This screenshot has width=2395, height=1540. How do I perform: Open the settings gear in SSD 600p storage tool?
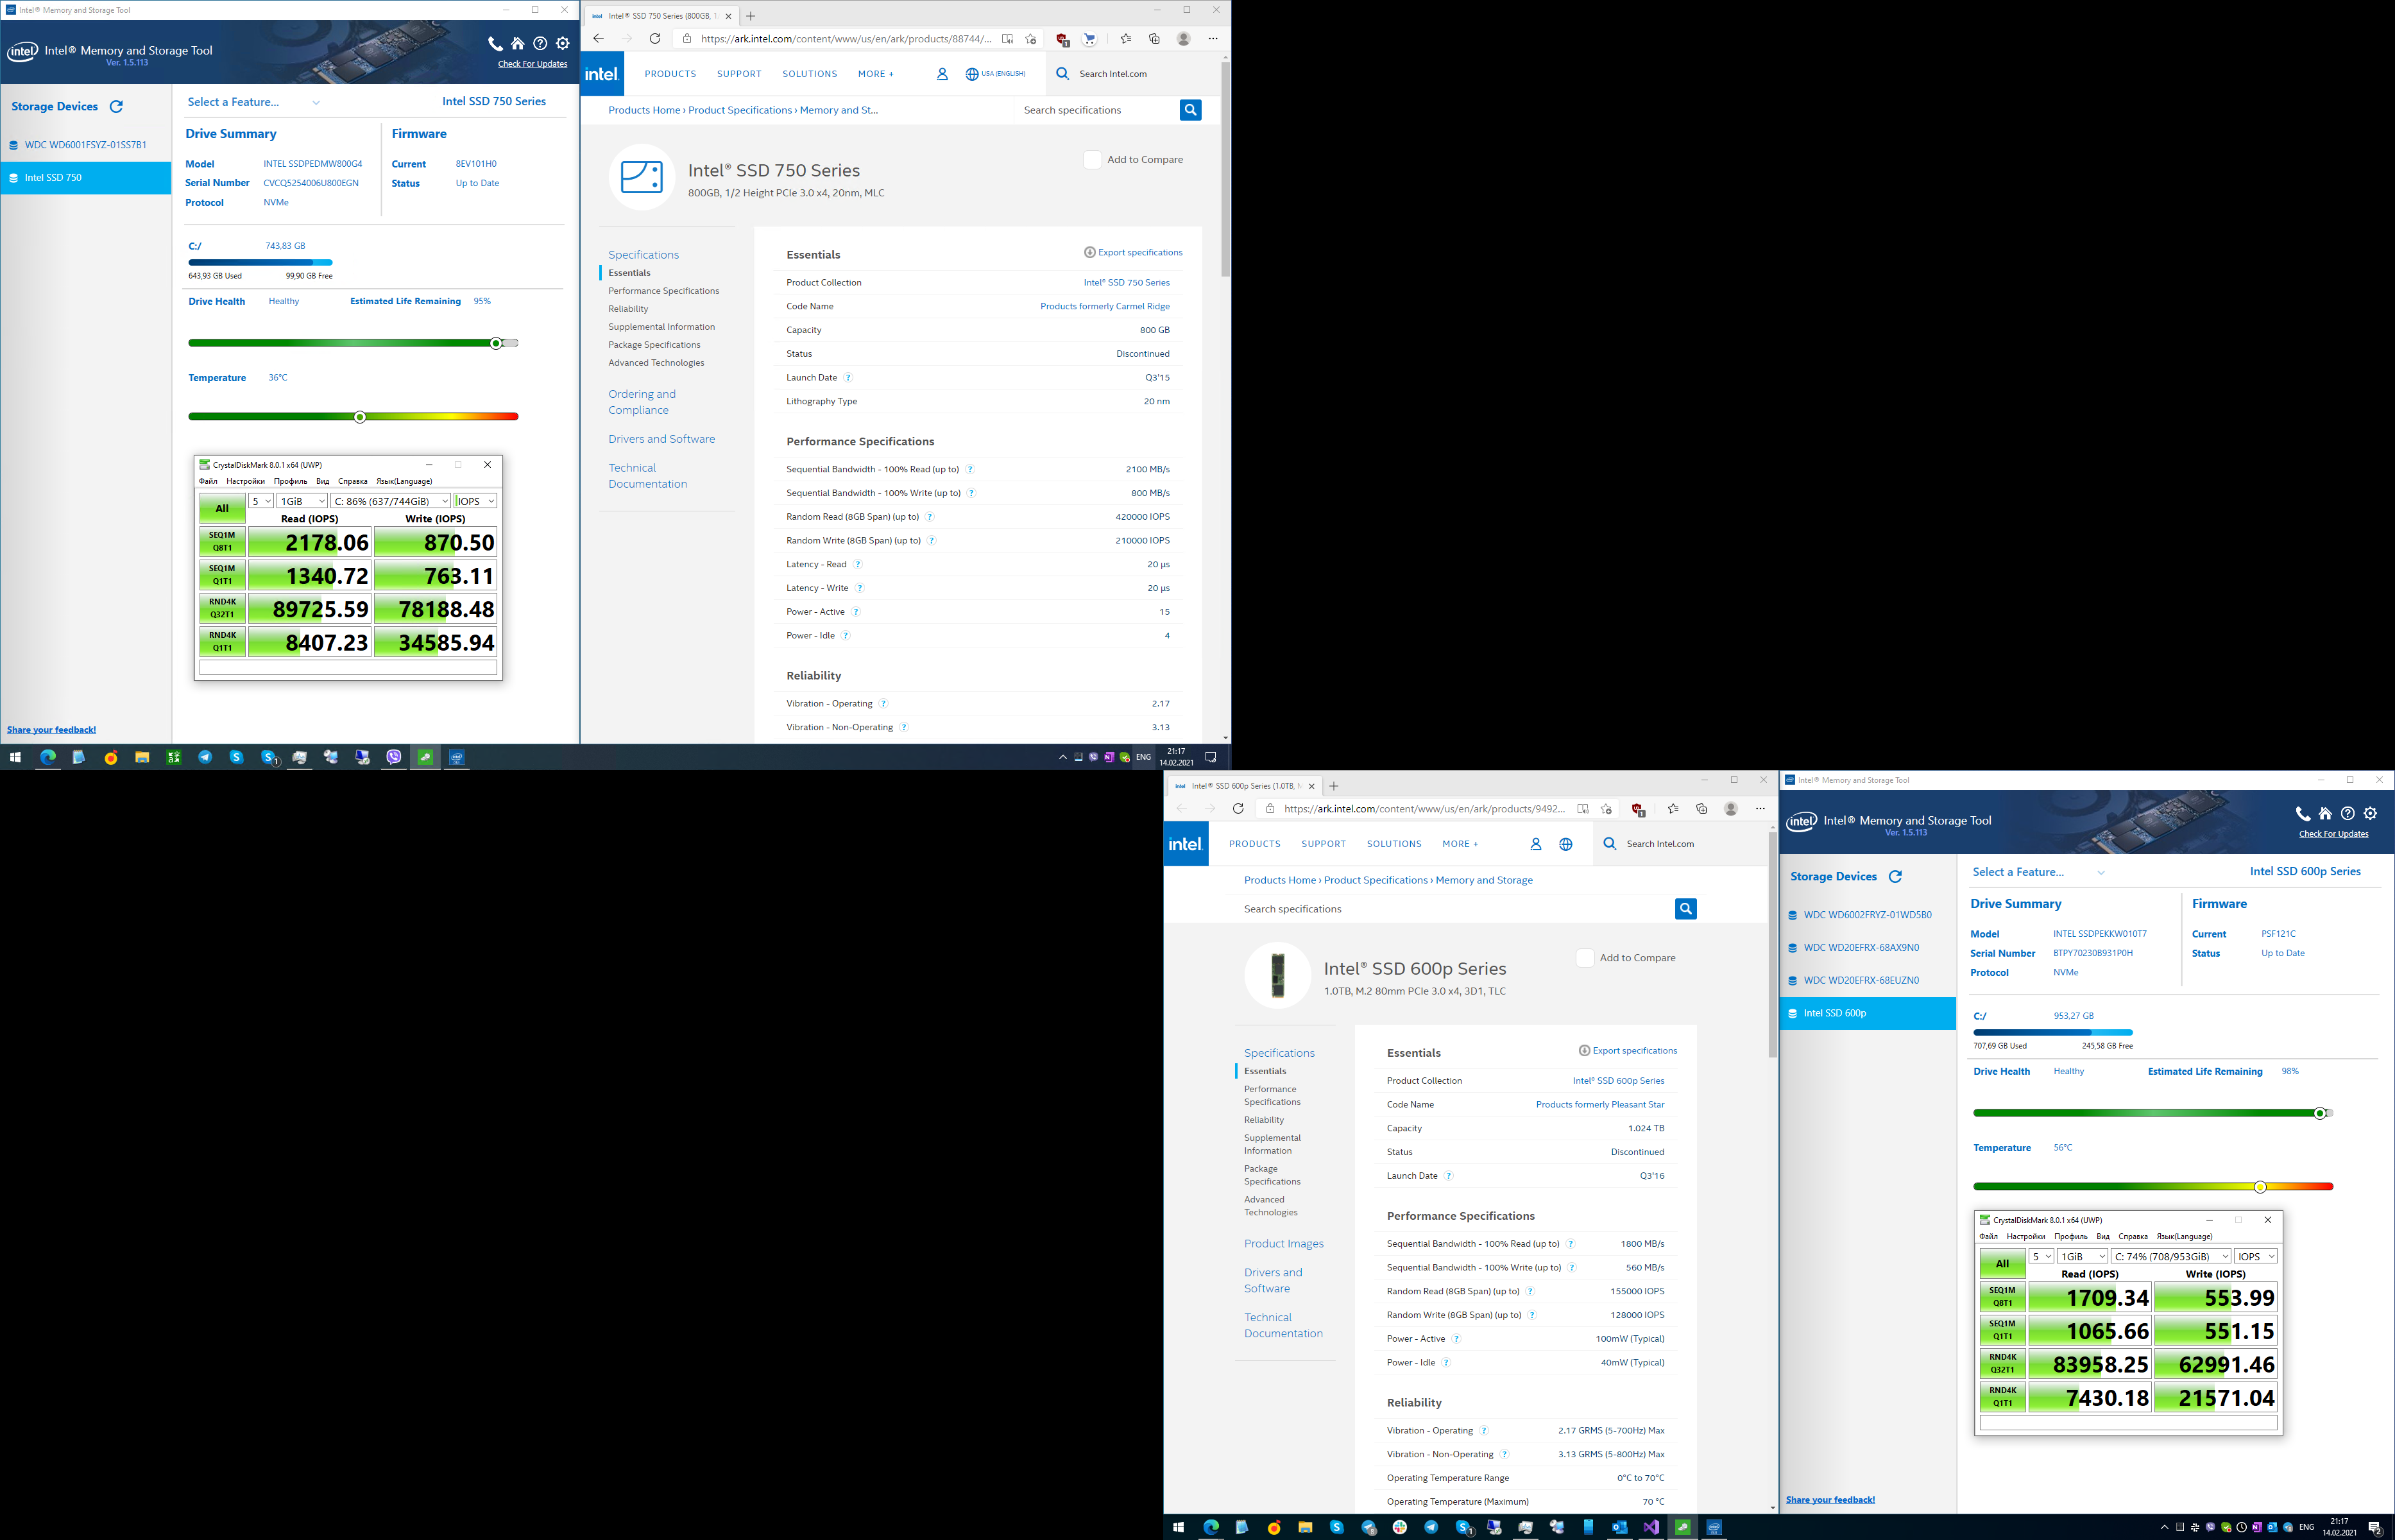pos(2371,814)
